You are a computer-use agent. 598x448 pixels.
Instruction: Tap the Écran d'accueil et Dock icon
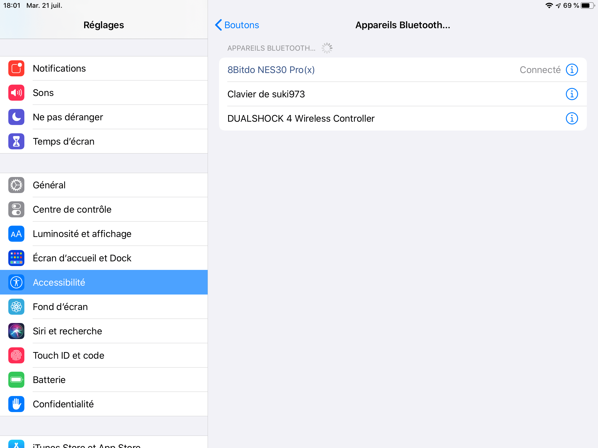click(x=16, y=258)
